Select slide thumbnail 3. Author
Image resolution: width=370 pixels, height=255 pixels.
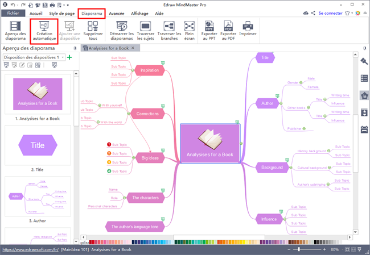pos(38,197)
